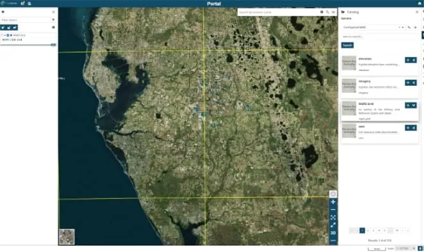This screenshot has height=252, width=424.
Task: Go to catalog results page 3
Action: 373,230
